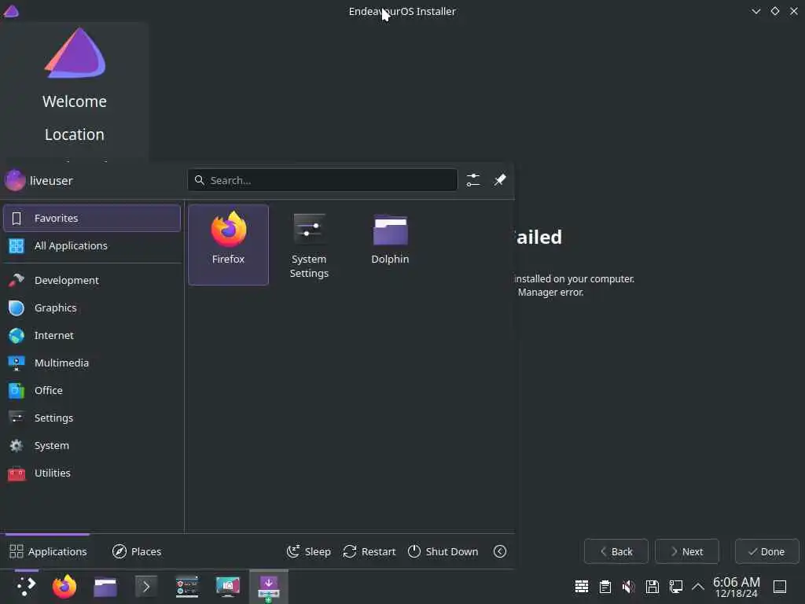
Task: Click installer Next button
Action: (687, 551)
